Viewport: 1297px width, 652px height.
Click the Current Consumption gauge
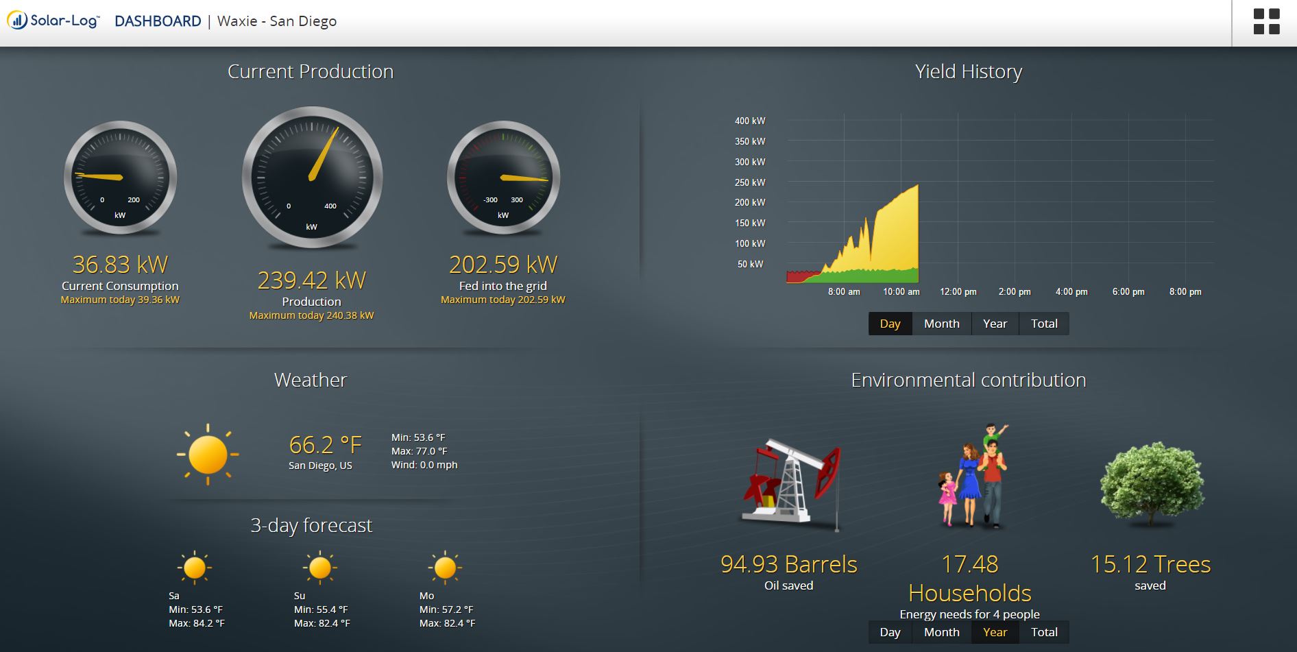121,178
